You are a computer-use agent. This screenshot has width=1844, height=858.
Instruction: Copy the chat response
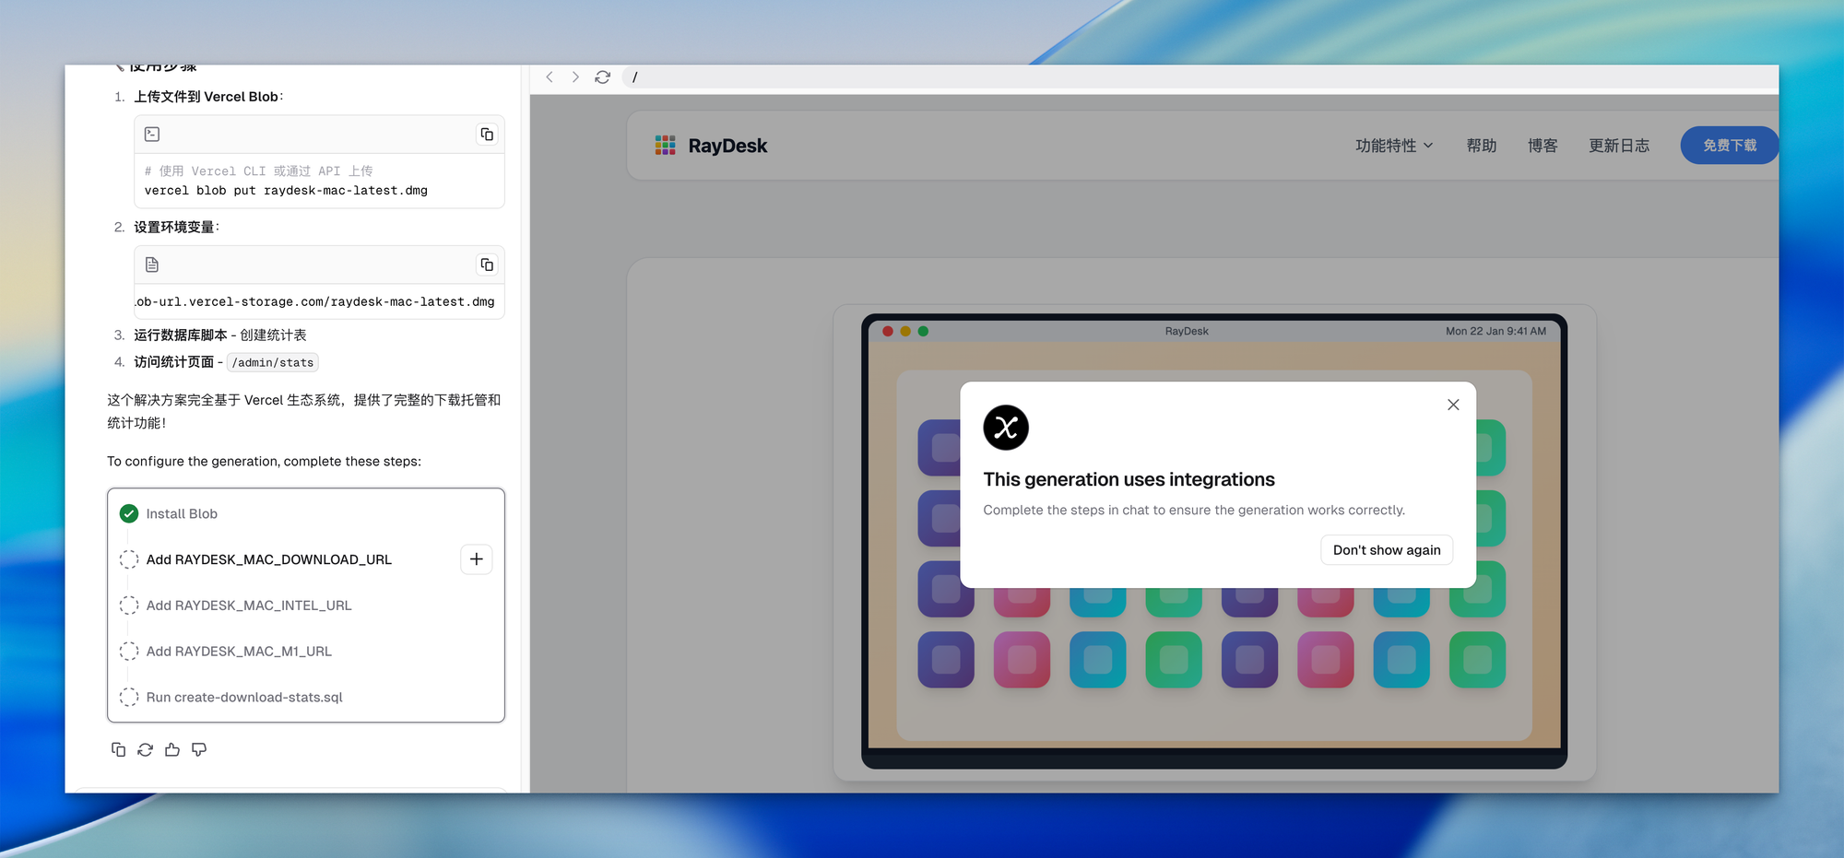pyautogui.click(x=118, y=750)
